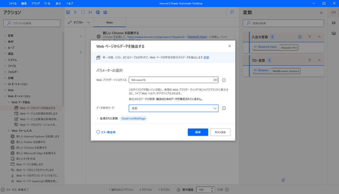Select the stop icon in the toolbar
The width and height of the screenshot is (339, 194).
point(82,12)
